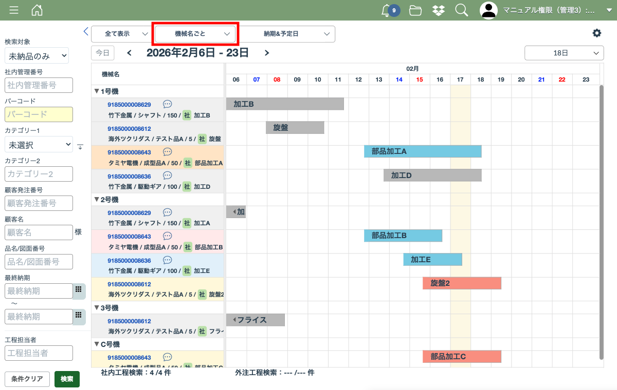Viewport: 617px width, 390px height.
Task: Open the 機械名ごと grouping dropdown
Action: point(195,34)
